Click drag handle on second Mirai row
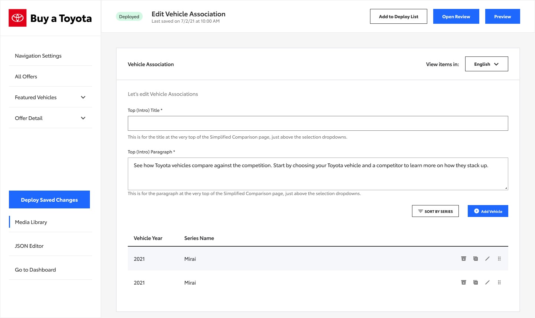 [499, 282]
